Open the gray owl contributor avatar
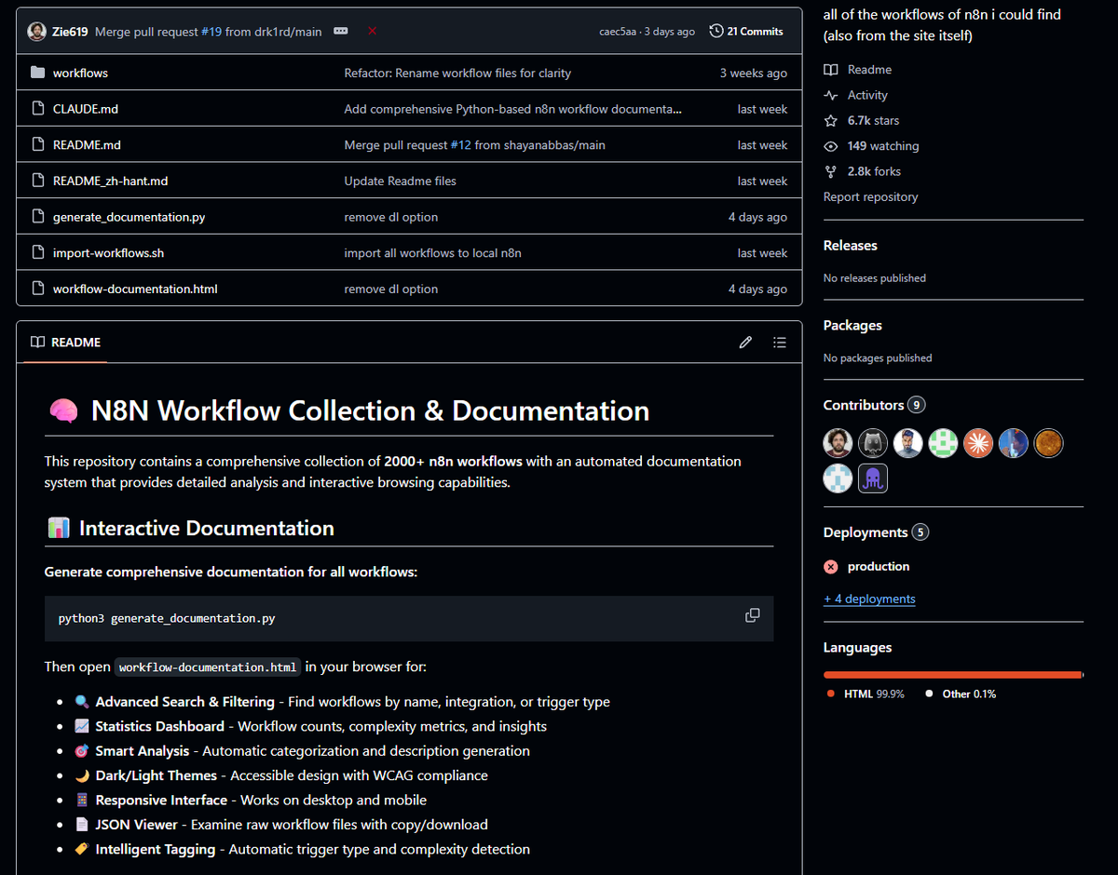The width and height of the screenshot is (1118, 875). 873,443
